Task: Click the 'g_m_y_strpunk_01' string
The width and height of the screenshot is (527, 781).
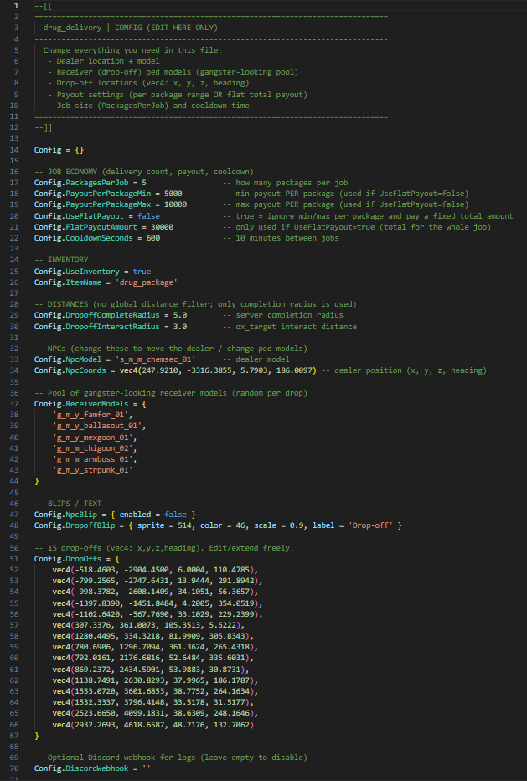Action: coord(92,470)
